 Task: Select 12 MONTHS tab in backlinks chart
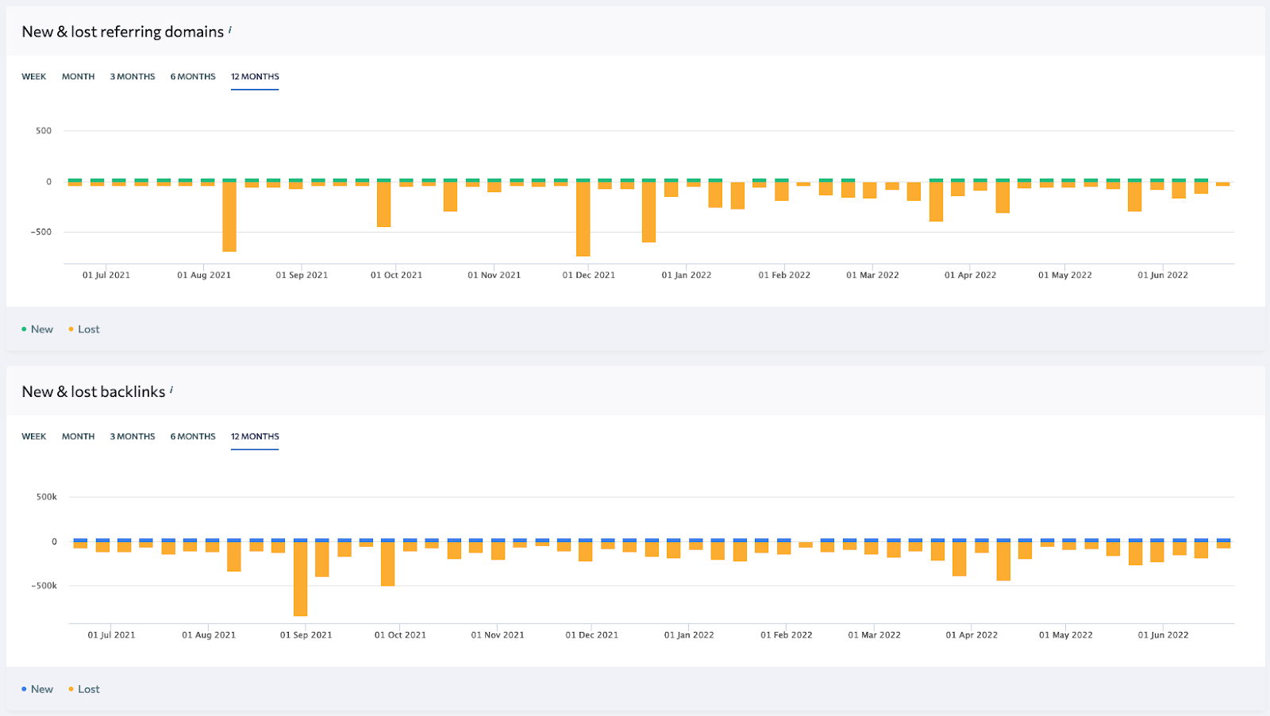[255, 437]
